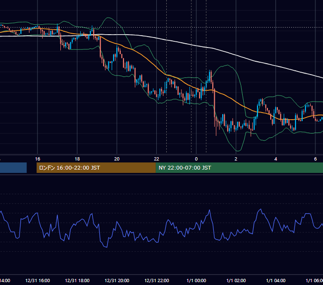The width and height of the screenshot is (323, 285).
Task: Click the "0" hour label on price chart axis
Action: pos(196,159)
